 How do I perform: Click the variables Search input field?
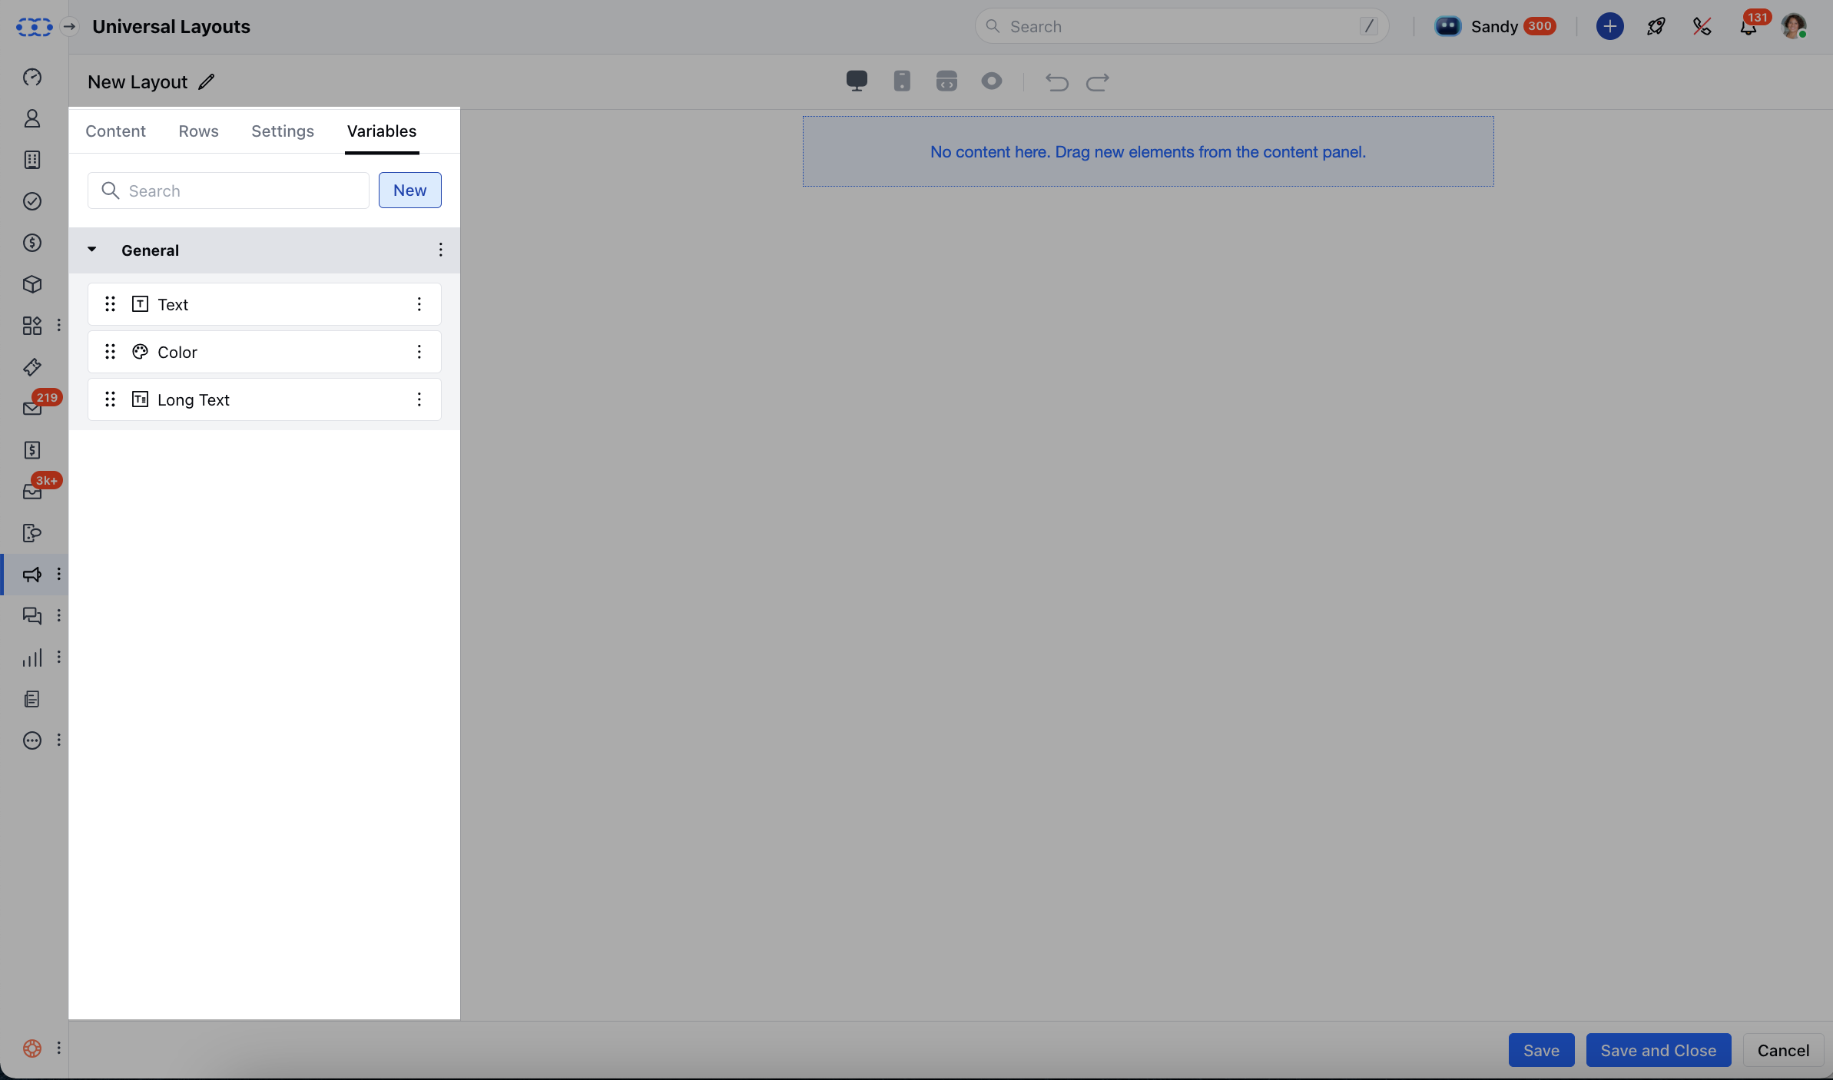[x=238, y=190]
